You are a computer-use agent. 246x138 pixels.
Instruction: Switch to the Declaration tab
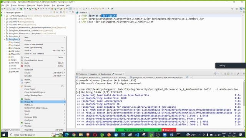105,74
